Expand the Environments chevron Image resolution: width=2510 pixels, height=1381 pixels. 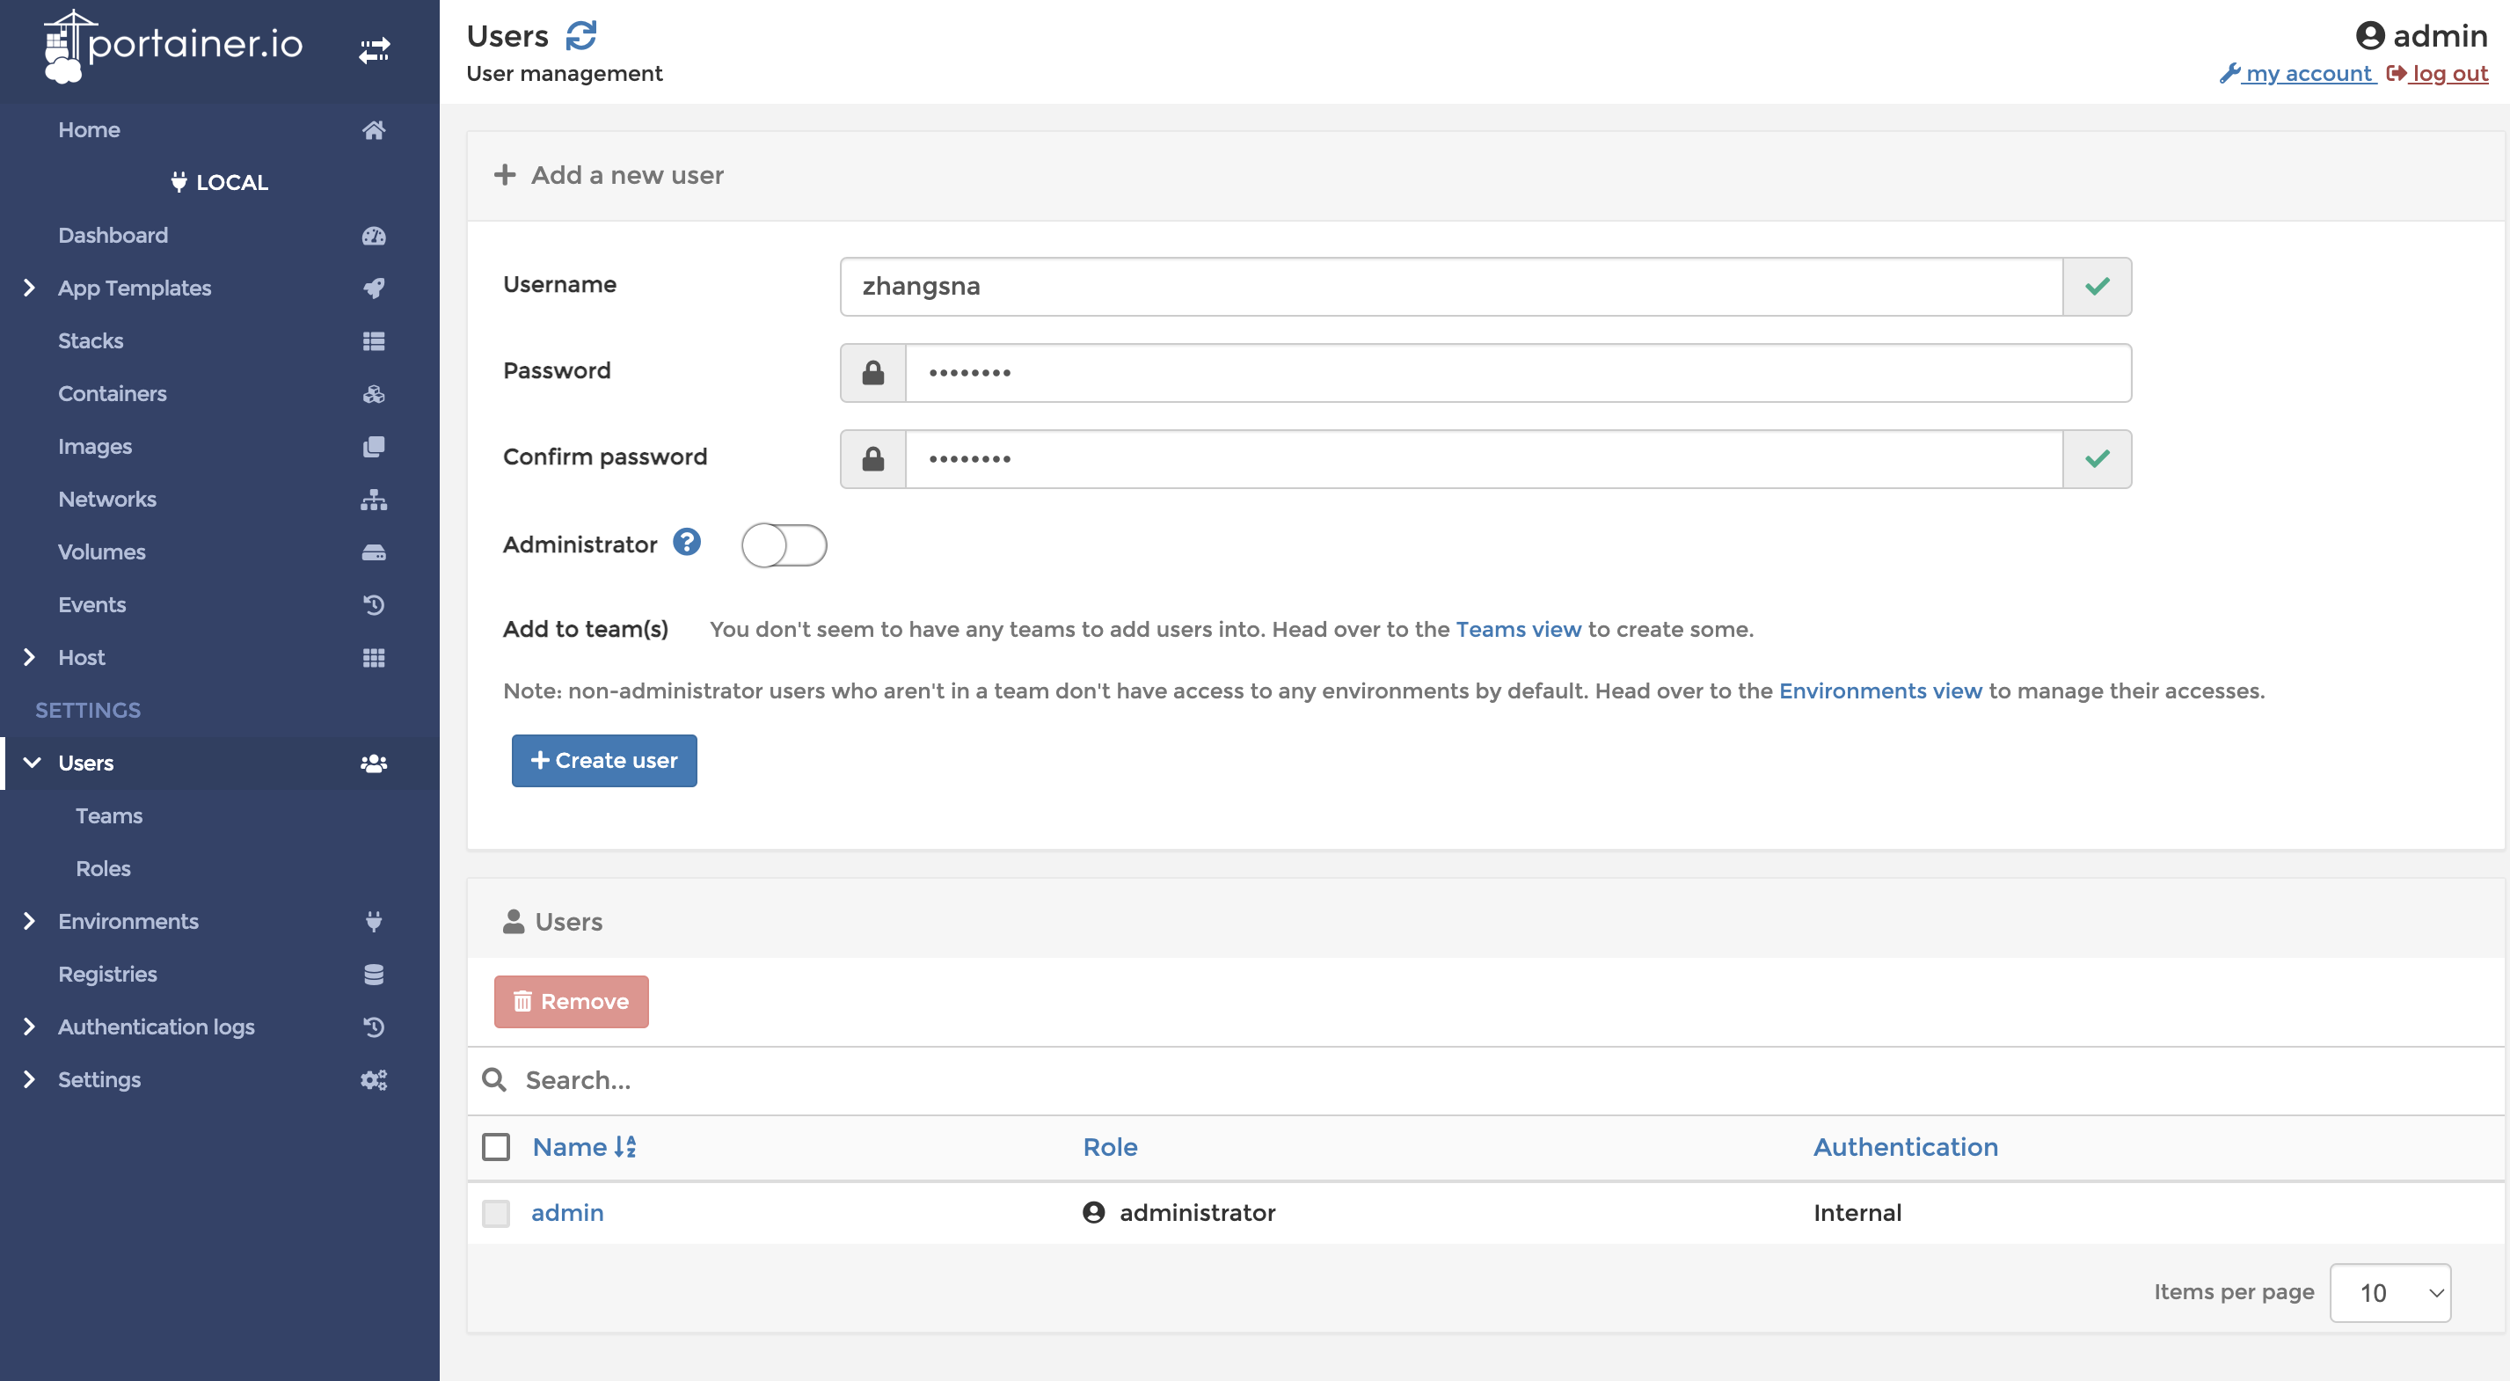click(x=28, y=921)
